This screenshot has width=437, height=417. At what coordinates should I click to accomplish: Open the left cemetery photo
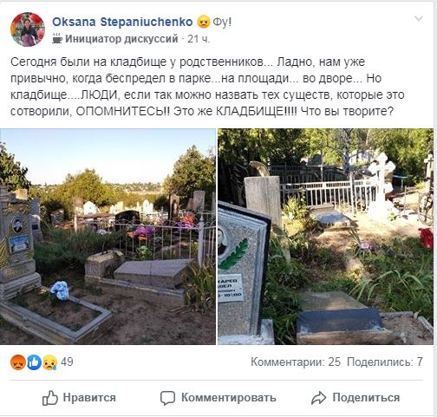click(x=108, y=237)
